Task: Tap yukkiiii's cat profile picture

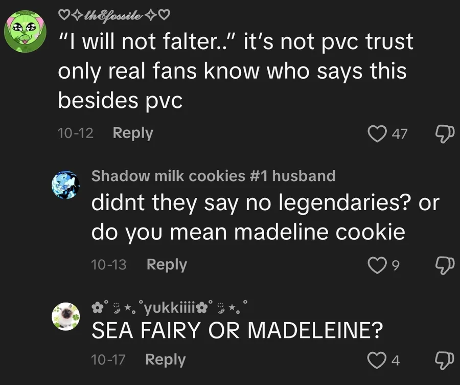Action: click(x=66, y=317)
